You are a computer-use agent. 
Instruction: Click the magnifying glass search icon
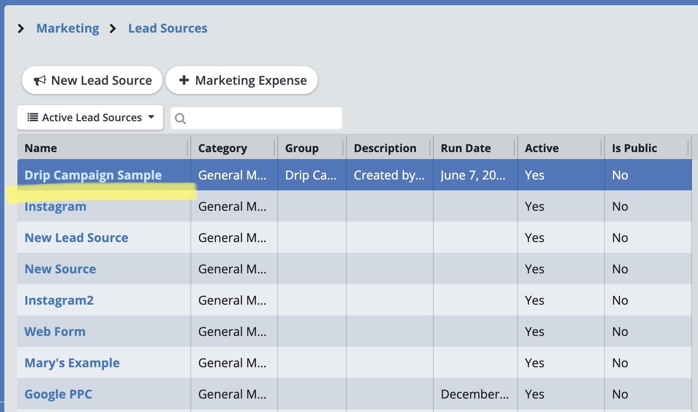click(180, 118)
